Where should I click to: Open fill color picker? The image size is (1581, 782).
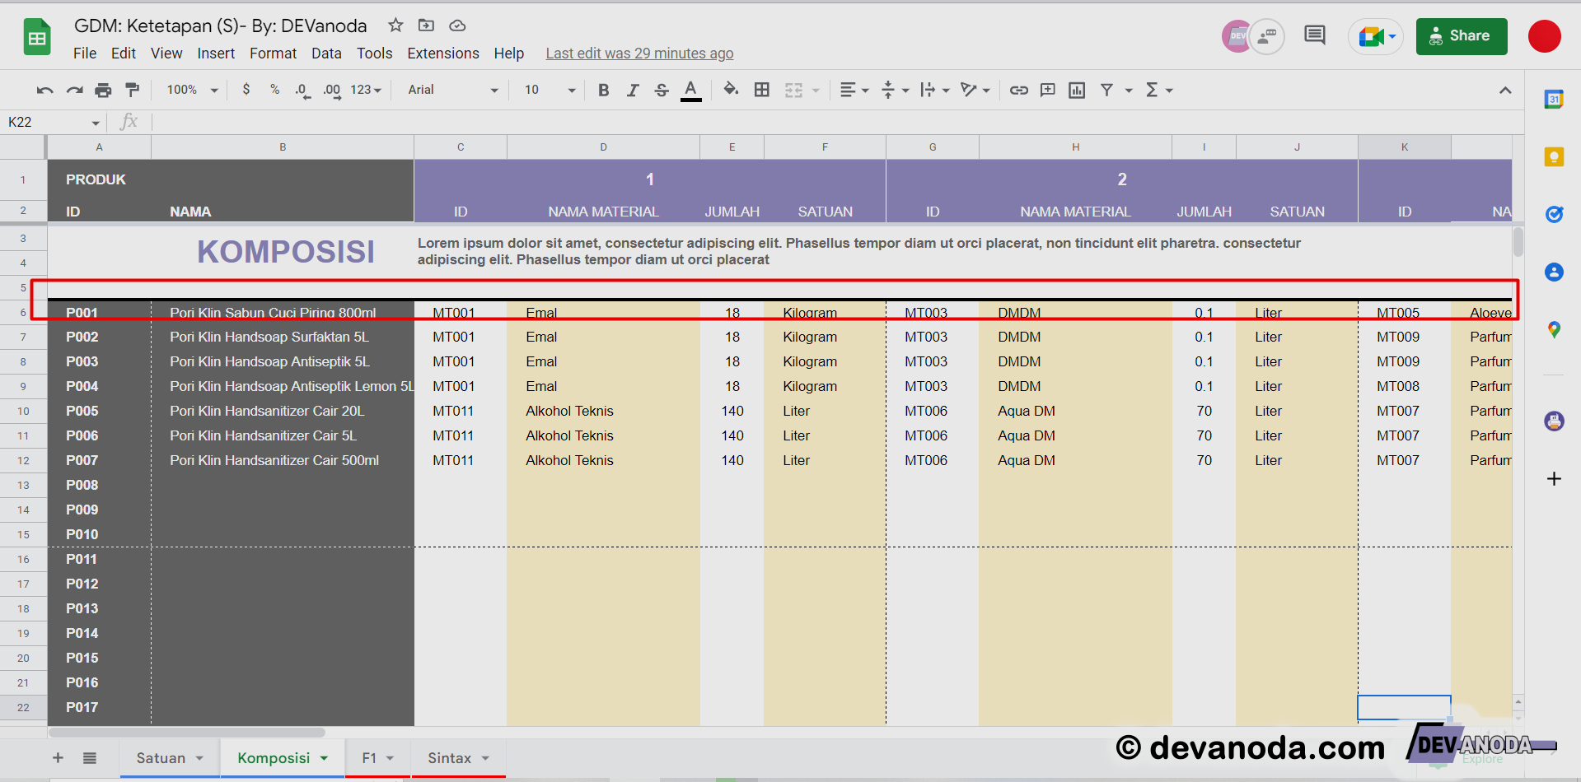731,90
